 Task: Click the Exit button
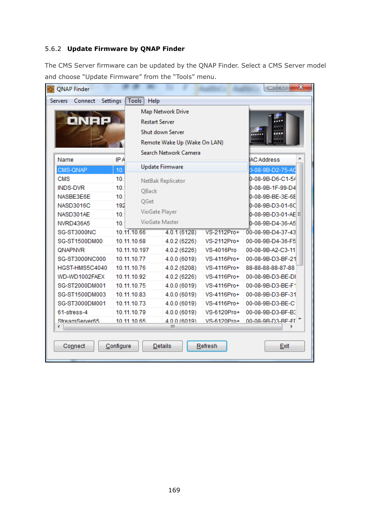pyautogui.click(x=285, y=346)
